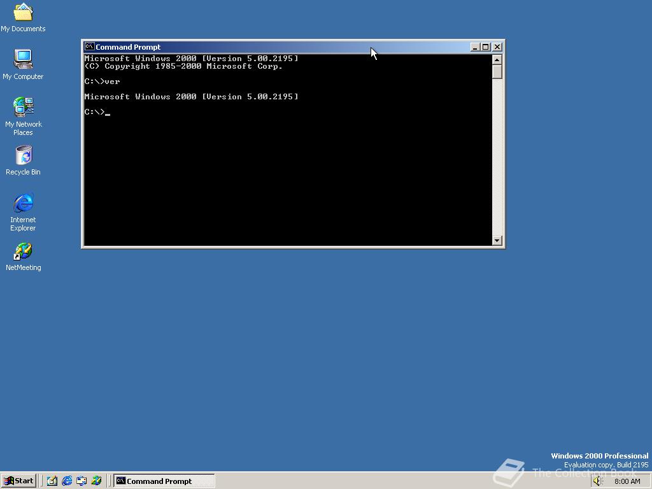
Task: Click the Copyright 1985-2000 Microsoft Corp. line
Action: pyautogui.click(x=183, y=66)
